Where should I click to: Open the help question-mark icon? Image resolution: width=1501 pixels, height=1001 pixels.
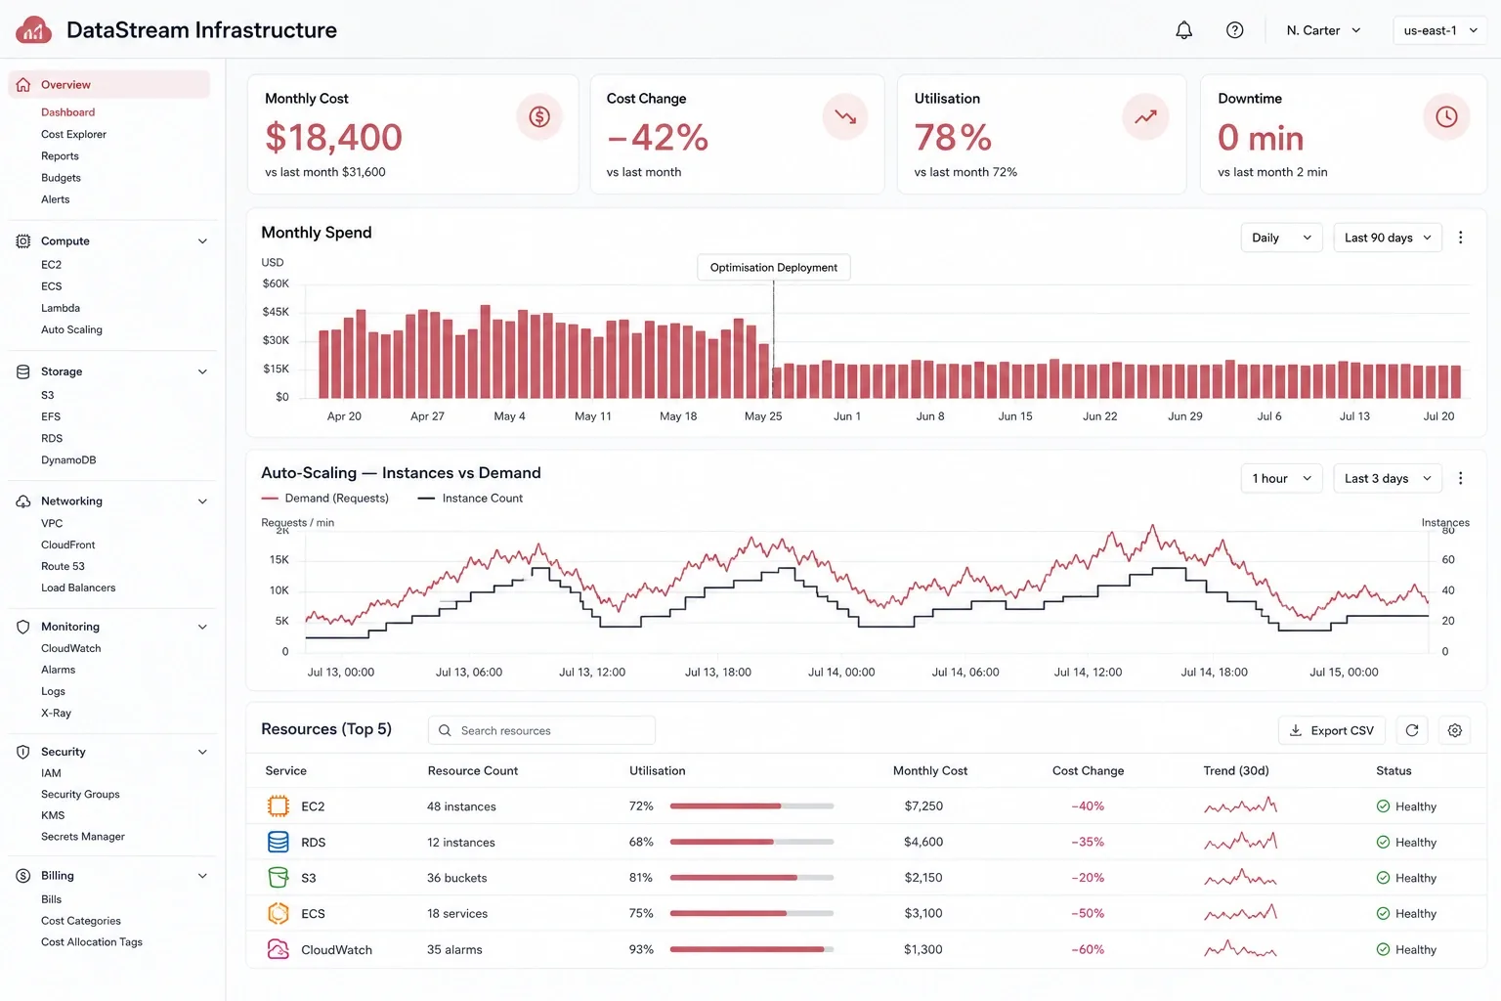click(x=1235, y=30)
